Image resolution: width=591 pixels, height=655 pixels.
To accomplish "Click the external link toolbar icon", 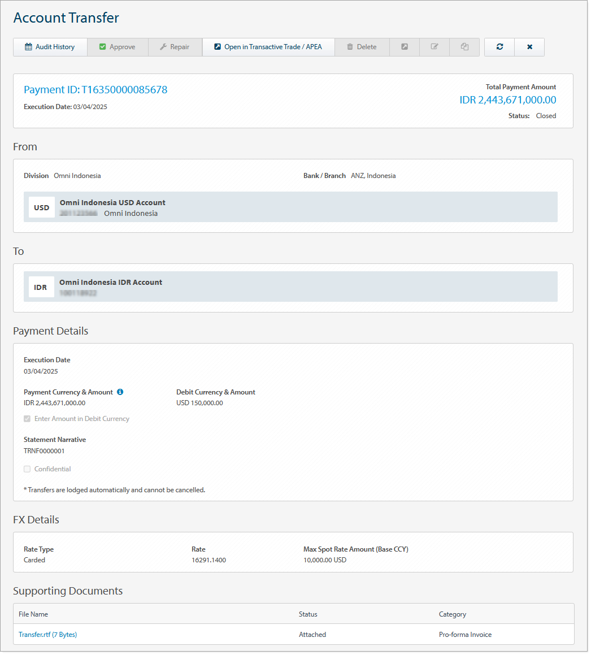I will pyautogui.click(x=404, y=47).
